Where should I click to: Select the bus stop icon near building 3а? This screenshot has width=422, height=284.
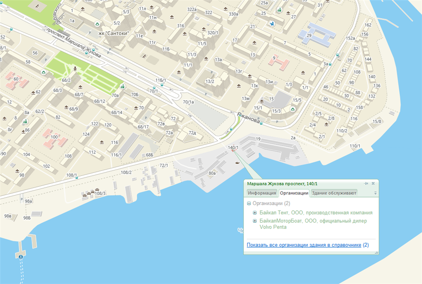330,64
